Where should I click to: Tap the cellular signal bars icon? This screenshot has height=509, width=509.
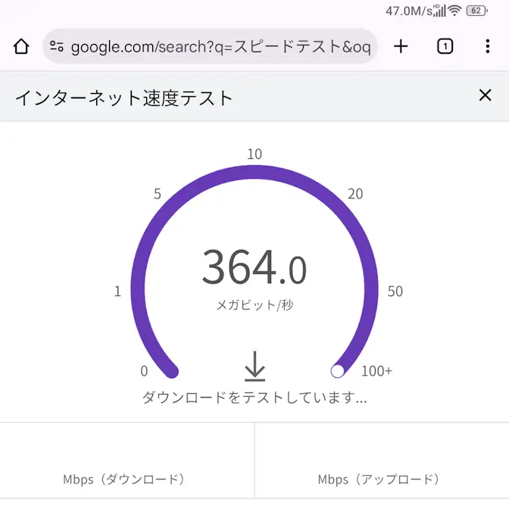coord(439,11)
